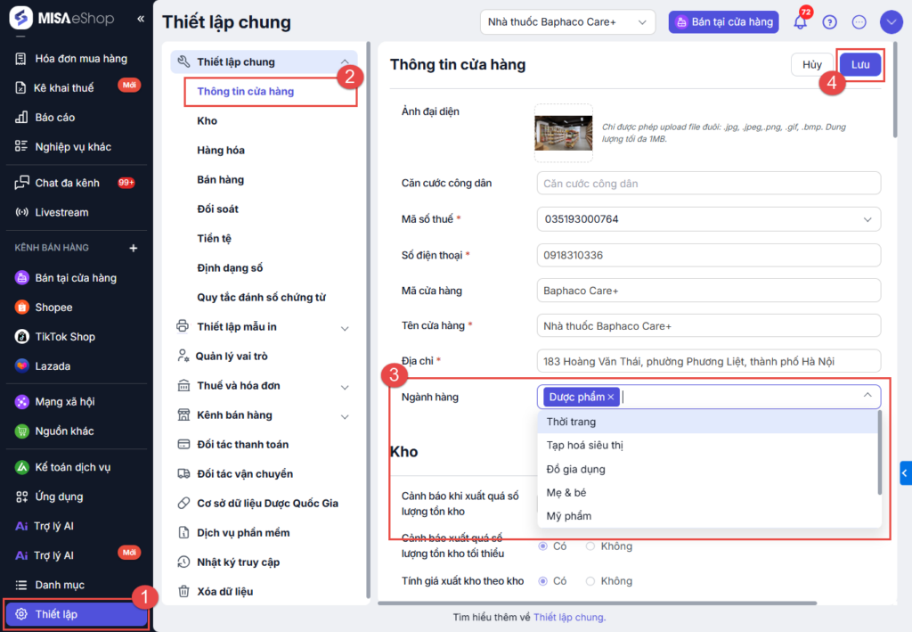Click the Nhật ký truy cập history icon

[183, 562]
